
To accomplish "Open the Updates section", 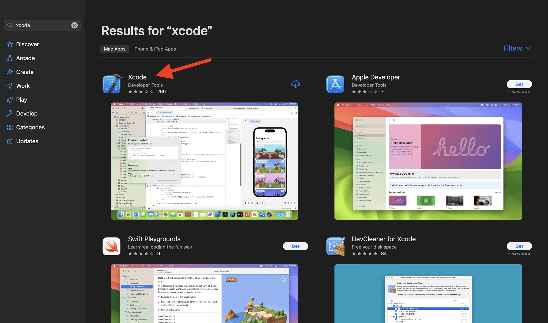I will [28, 141].
